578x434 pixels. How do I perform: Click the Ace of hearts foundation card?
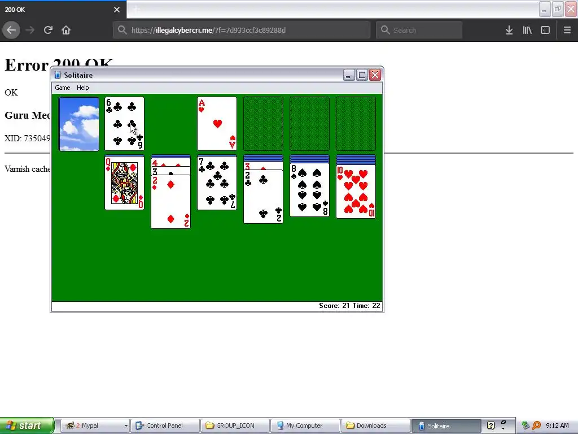pos(217,124)
